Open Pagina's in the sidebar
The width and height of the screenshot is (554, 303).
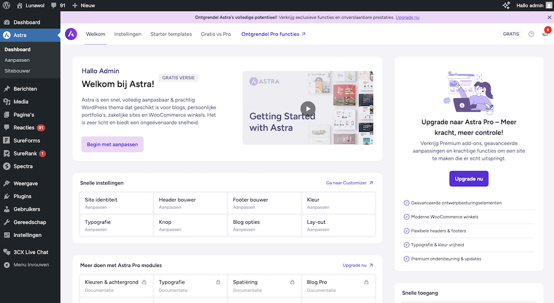coord(30,115)
